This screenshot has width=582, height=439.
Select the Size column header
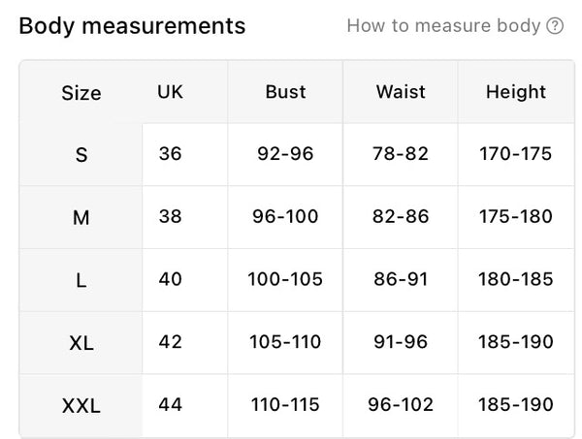(x=81, y=93)
